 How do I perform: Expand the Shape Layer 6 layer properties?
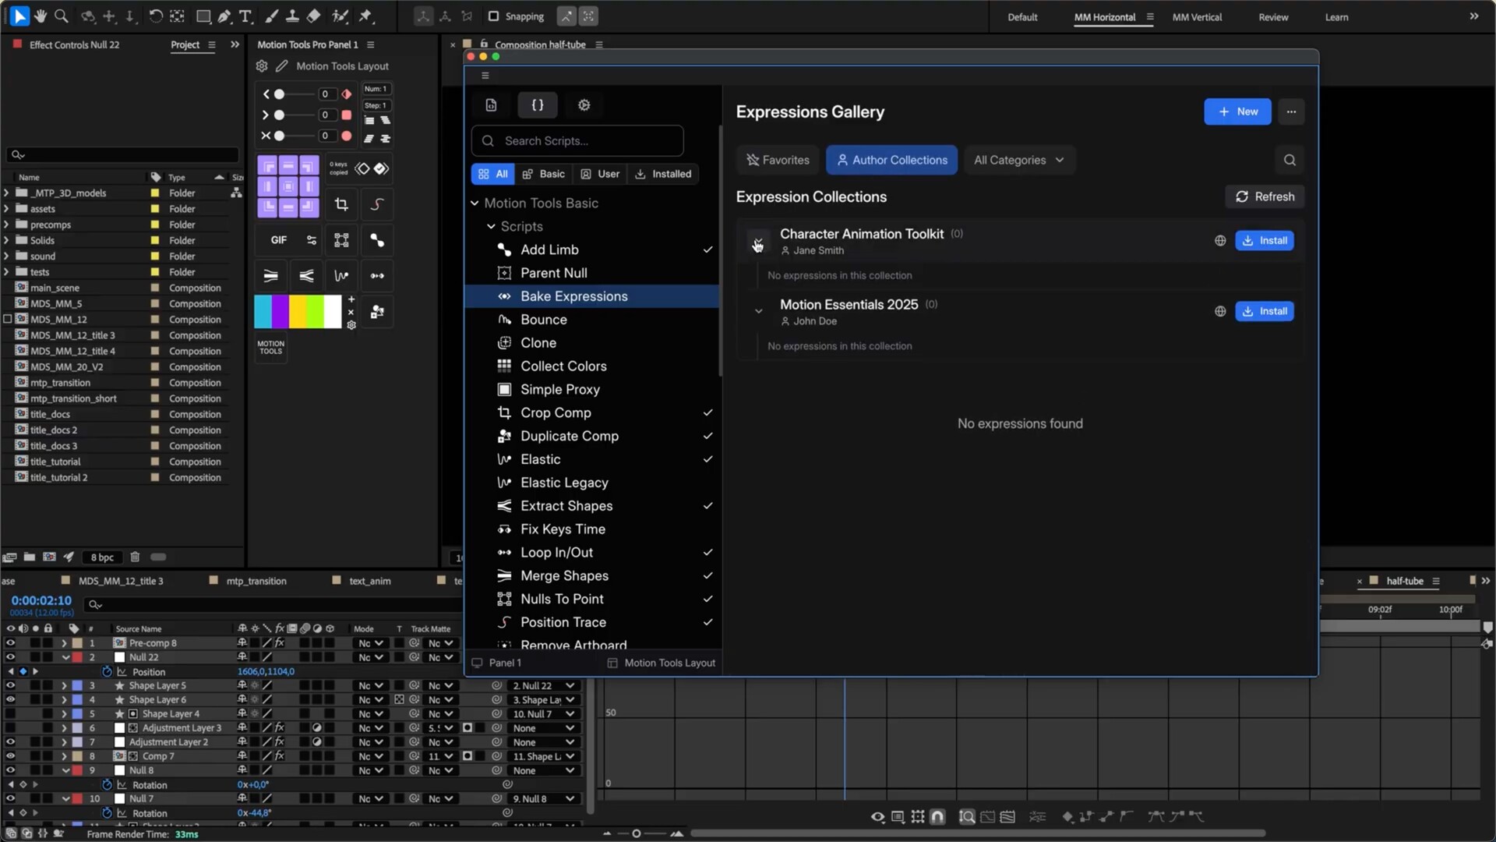click(x=64, y=699)
